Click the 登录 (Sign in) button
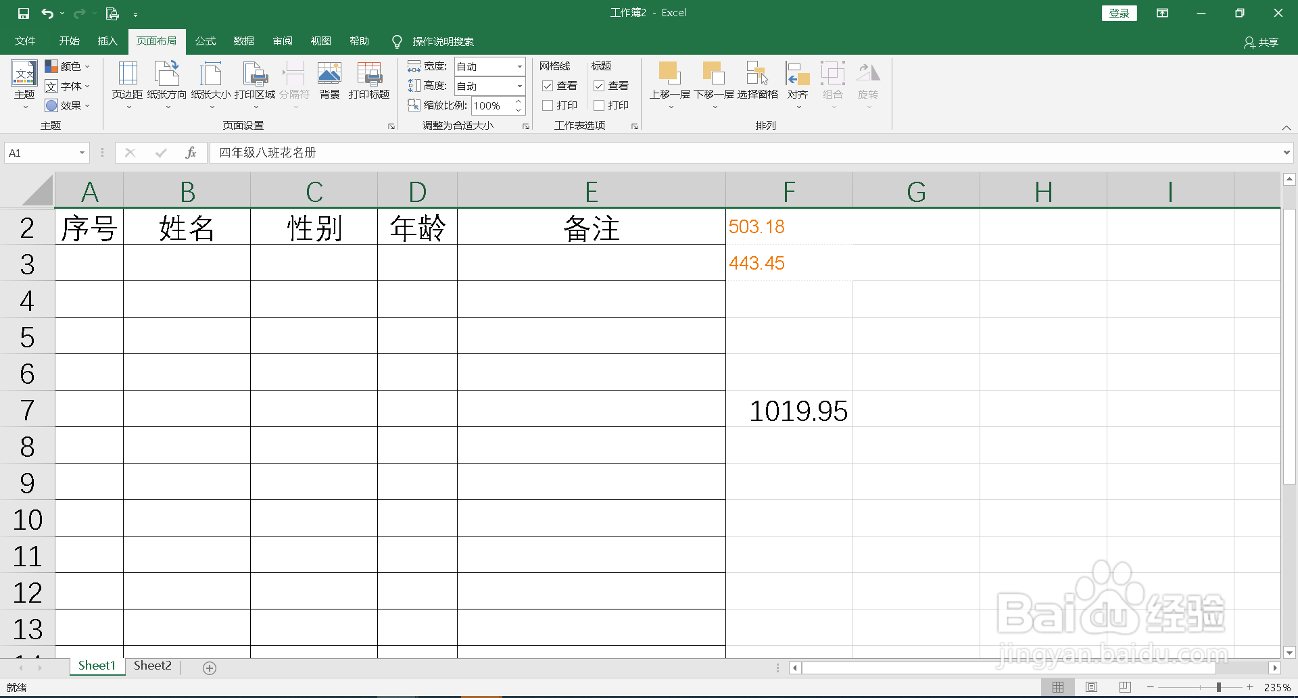1298x698 pixels. 1119,12
